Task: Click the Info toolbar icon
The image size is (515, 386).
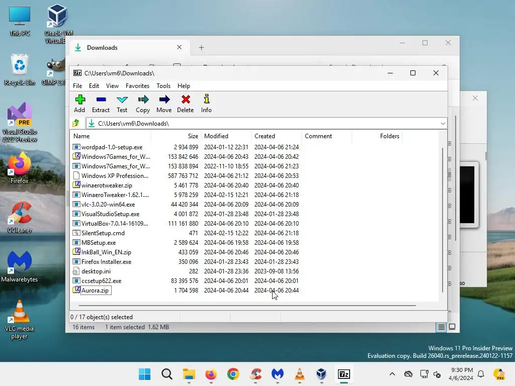Action: pyautogui.click(x=206, y=104)
